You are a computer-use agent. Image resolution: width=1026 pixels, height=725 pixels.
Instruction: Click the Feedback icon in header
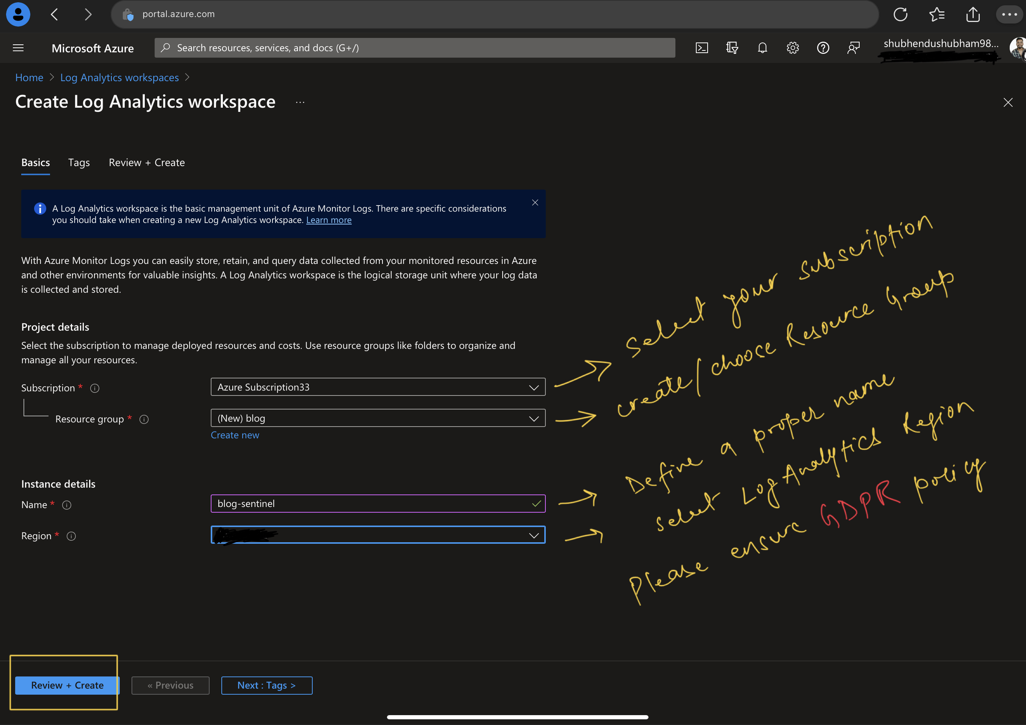pyautogui.click(x=854, y=48)
